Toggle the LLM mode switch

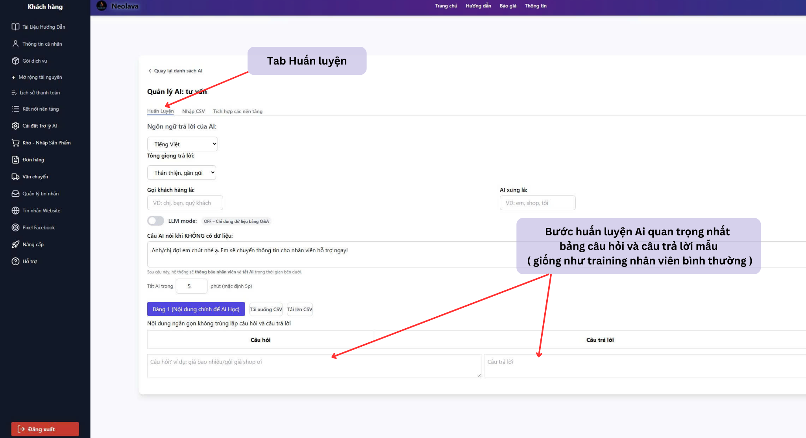tap(155, 221)
